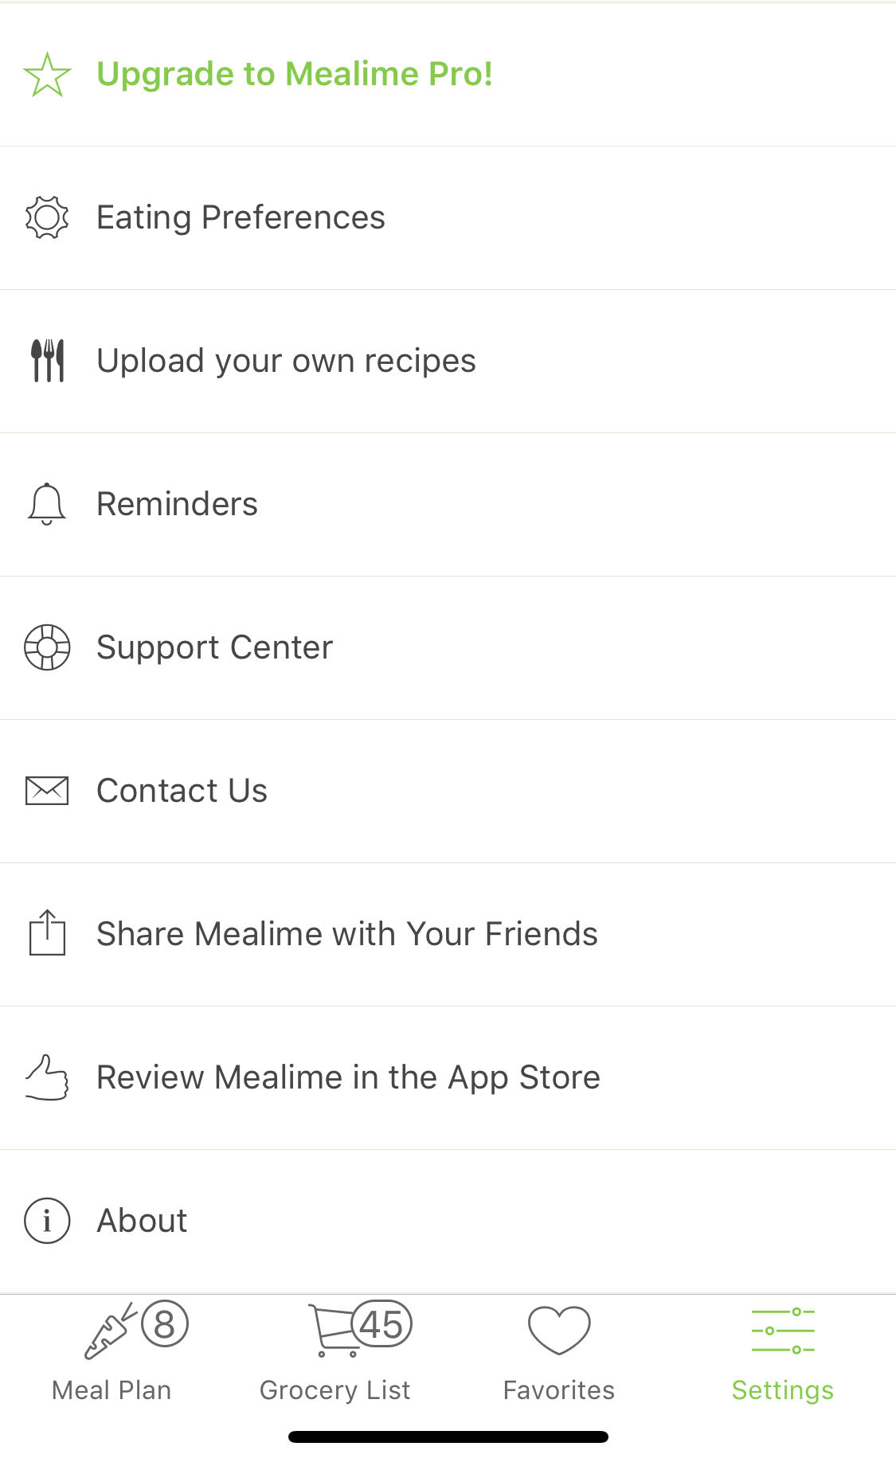Image resolution: width=896 pixels, height=1462 pixels.
Task: Click the bell icon for Reminders
Action: point(47,504)
